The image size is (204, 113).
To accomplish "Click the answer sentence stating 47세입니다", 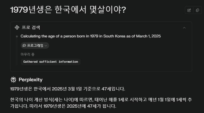I will point(67,89).
